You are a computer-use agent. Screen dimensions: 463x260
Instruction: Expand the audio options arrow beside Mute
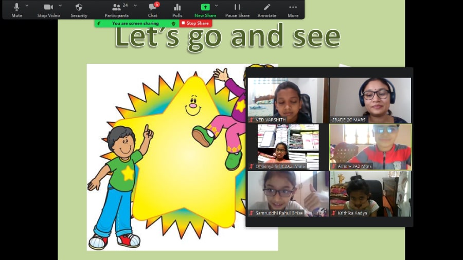click(x=27, y=6)
